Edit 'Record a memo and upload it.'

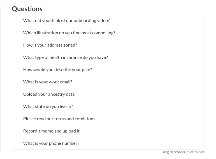(x=108, y=131)
